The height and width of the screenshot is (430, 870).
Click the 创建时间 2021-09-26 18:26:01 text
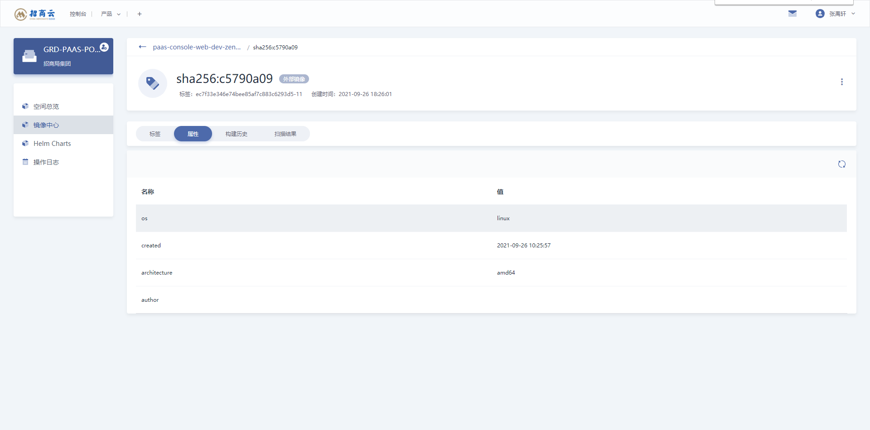352,94
